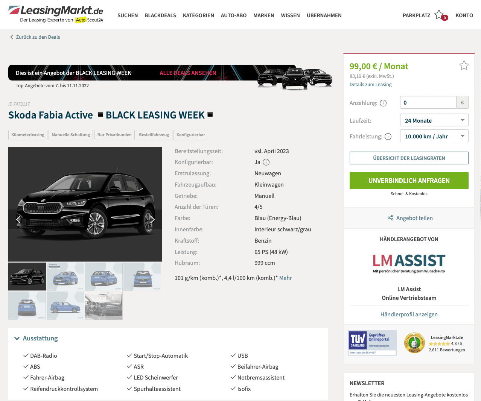This screenshot has height=401, width=481.
Task: Click the LeasingMarkt.de logo
Action: [56, 14]
